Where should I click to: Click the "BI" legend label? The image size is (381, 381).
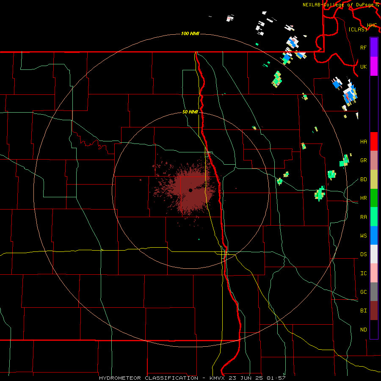(x=363, y=311)
